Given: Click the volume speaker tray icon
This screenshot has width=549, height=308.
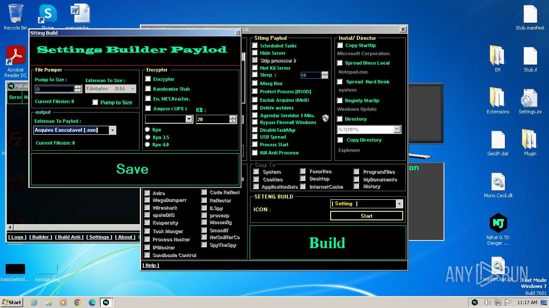Looking at the screenshot, I should pos(487,302).
